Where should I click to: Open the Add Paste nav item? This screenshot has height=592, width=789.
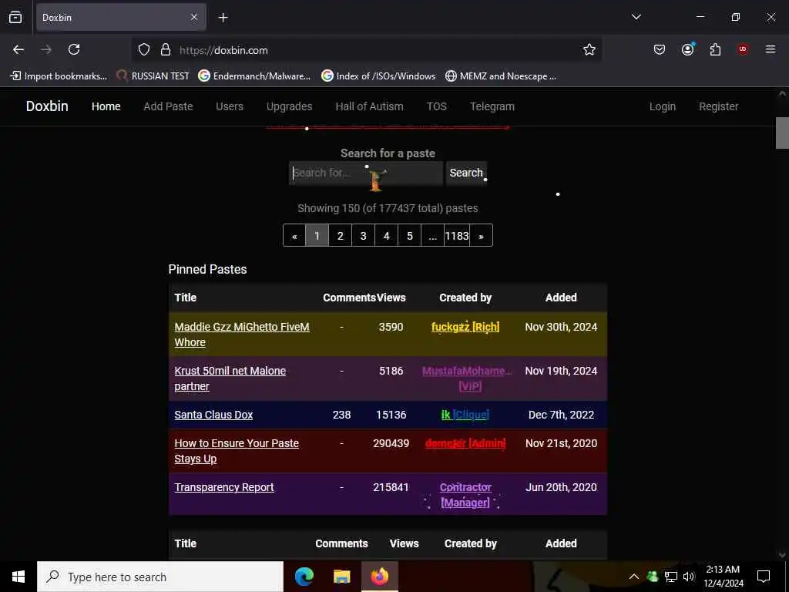[x=168, y=106]
